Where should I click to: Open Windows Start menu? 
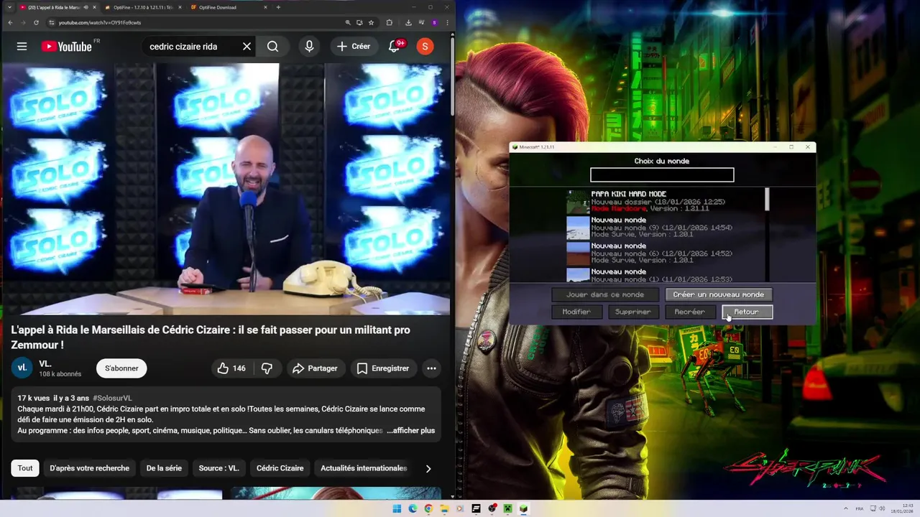click(x=397, y=508)
